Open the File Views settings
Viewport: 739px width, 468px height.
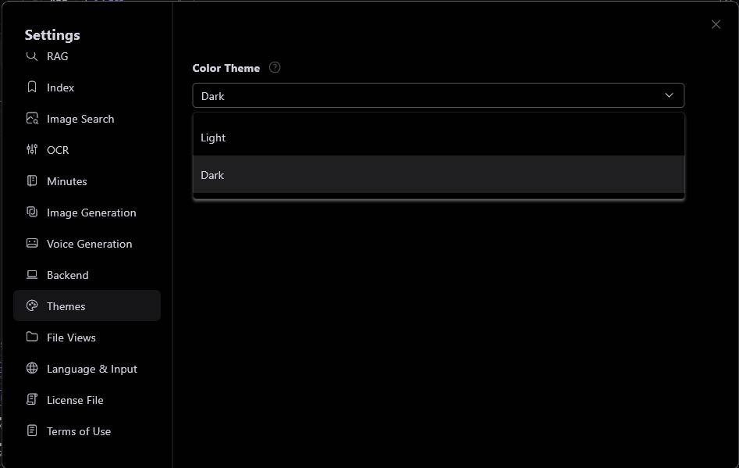[87, 338]
